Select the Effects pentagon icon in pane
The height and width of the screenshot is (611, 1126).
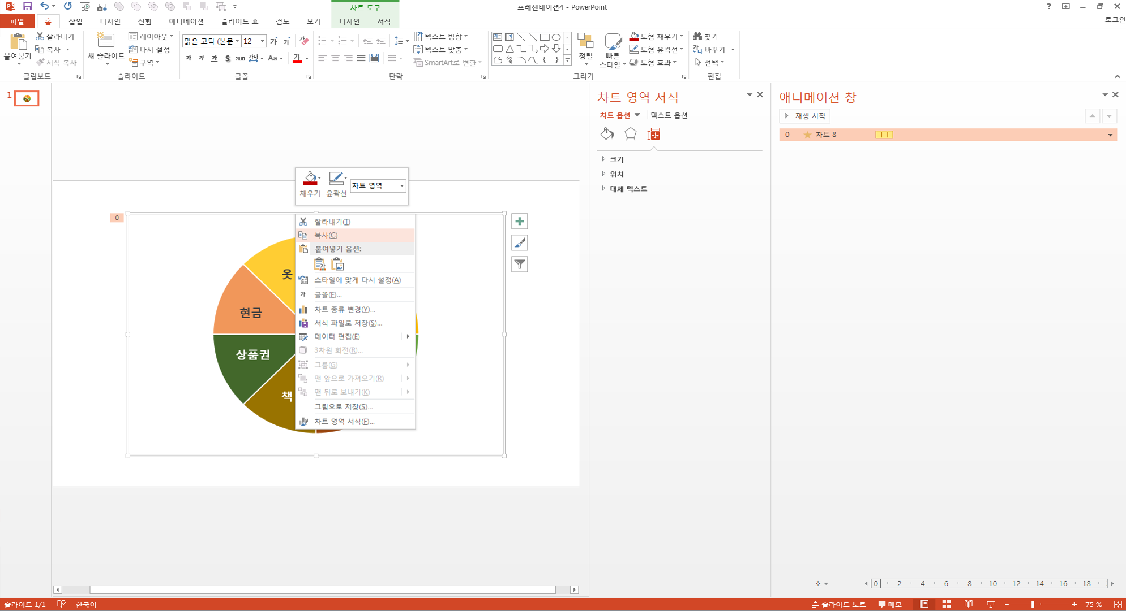(630, 134)
